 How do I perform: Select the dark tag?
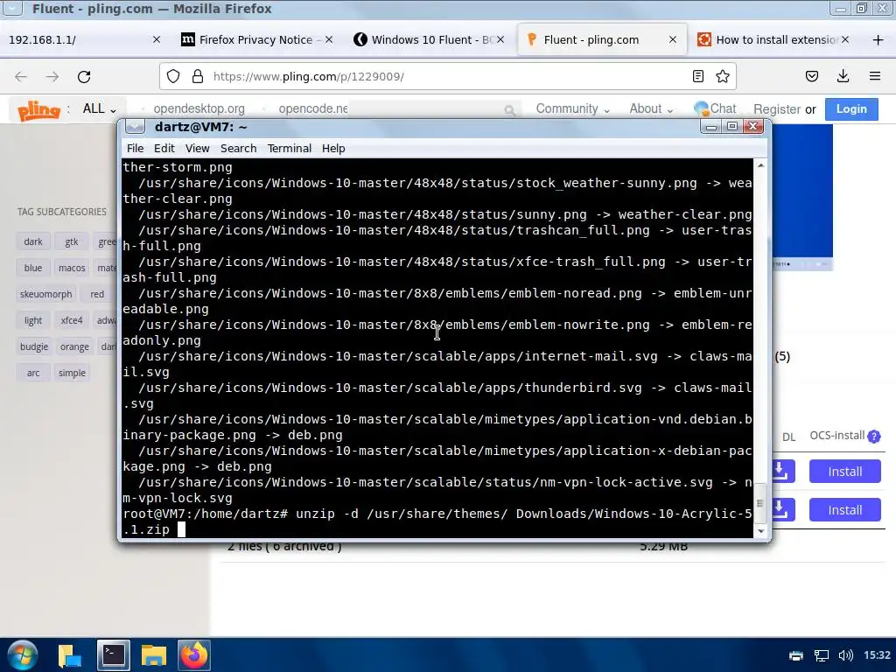coord(33,241)
